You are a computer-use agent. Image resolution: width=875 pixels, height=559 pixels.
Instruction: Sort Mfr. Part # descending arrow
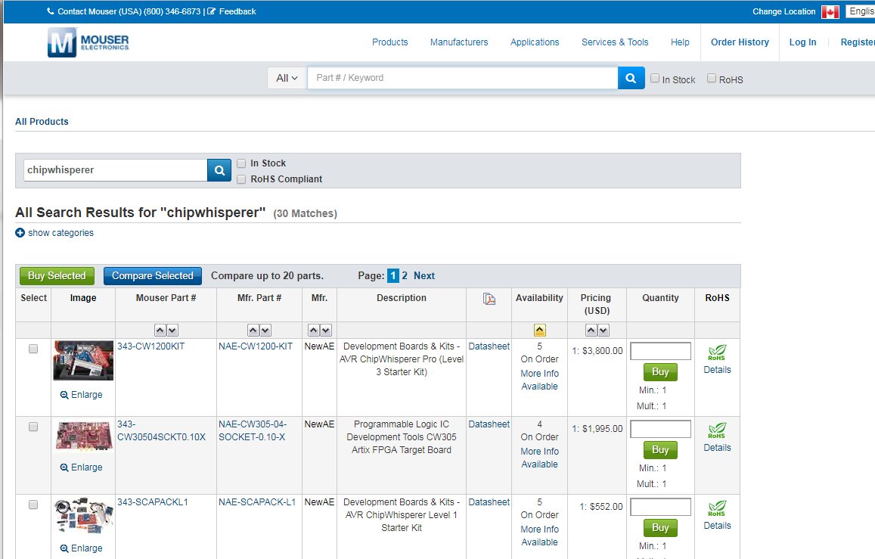tap(265, 331)
